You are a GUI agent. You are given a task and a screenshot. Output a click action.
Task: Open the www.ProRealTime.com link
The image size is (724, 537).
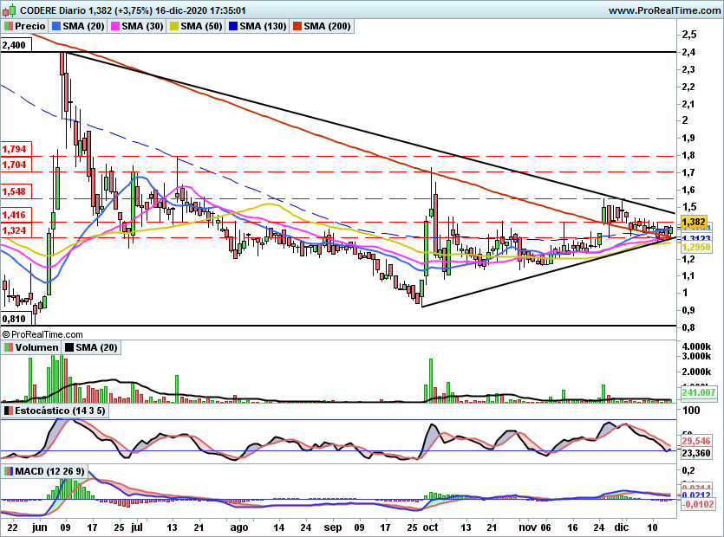pyautogui.click(x=663, y=10)
